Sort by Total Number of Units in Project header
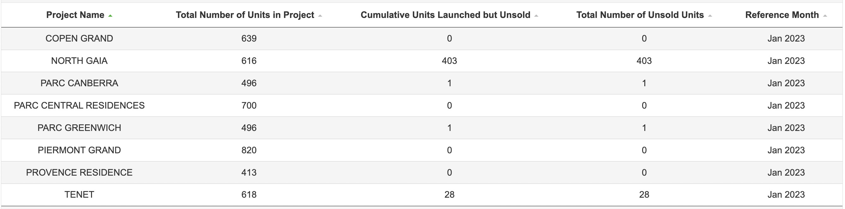The height and width of the screenshot is (209, 845). [x=245, y=15]
